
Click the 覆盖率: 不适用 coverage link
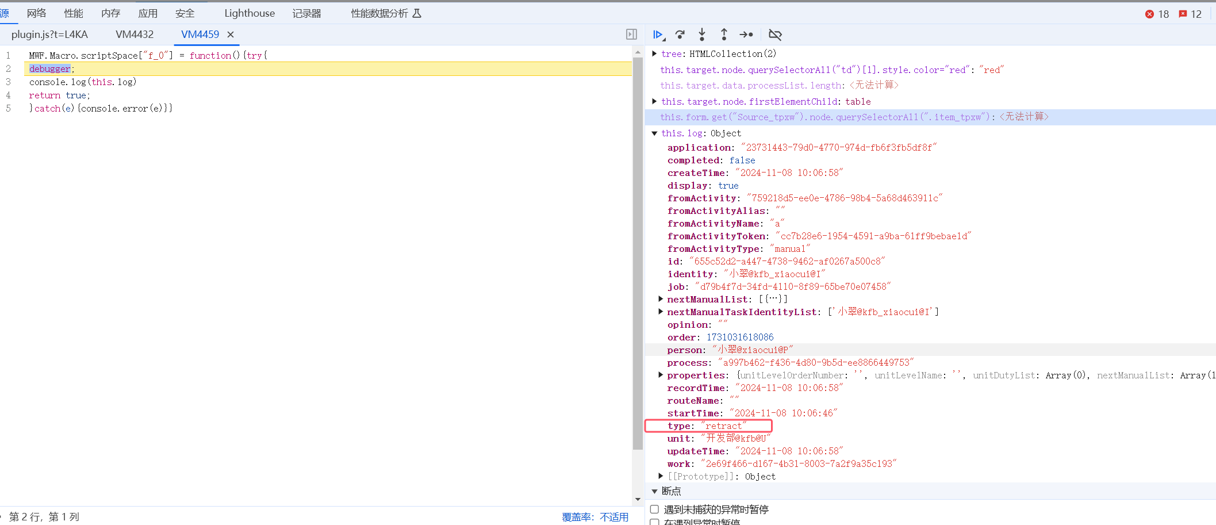tap(594, 517)
